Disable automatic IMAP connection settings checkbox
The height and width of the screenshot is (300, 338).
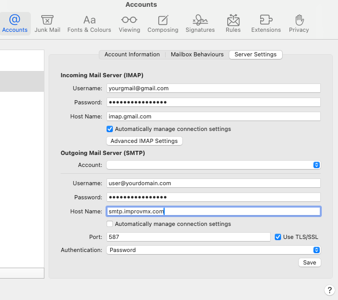coord(110,129)
